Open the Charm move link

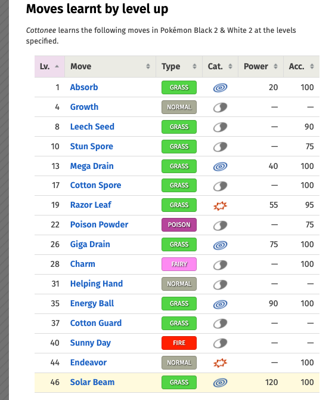coord(83,264)
